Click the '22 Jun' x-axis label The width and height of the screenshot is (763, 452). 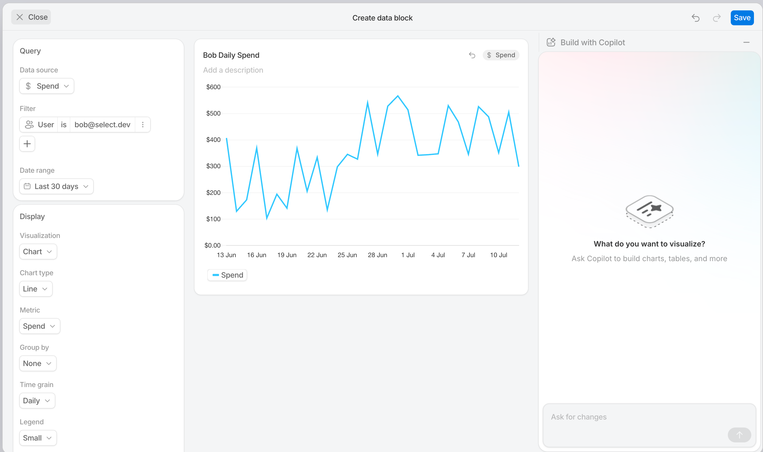pos(317,255)
